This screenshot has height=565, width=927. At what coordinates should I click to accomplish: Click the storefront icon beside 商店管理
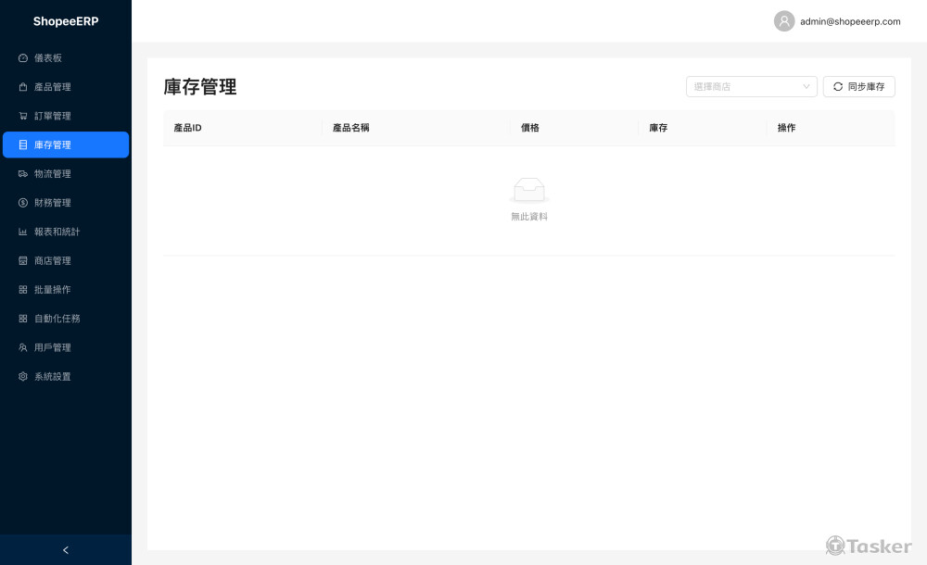[x=23, y=260]
